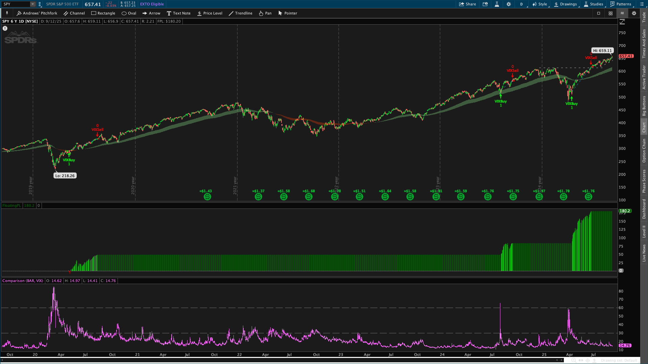Click the EXTO Eligible label
The height and width of the screenshot is (364, 648).
[152, 4]
